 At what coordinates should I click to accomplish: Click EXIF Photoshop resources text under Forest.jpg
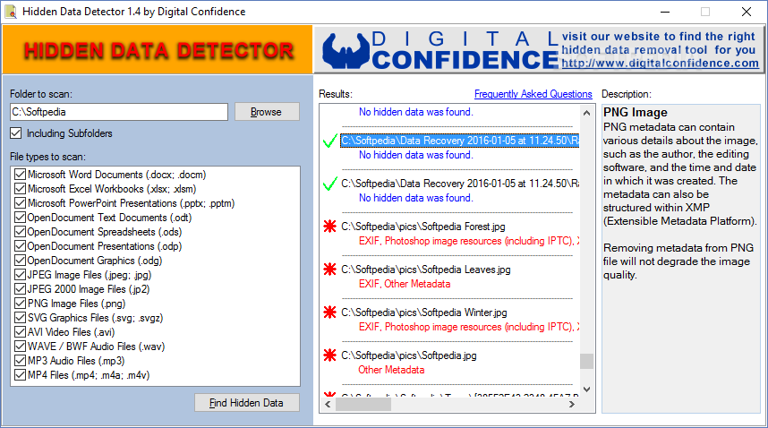(x=469, y=241)
